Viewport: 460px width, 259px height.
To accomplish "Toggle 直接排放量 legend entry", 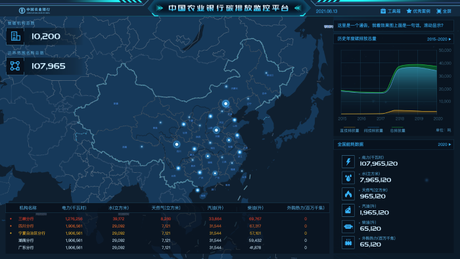I will click(x=349, y=130).
